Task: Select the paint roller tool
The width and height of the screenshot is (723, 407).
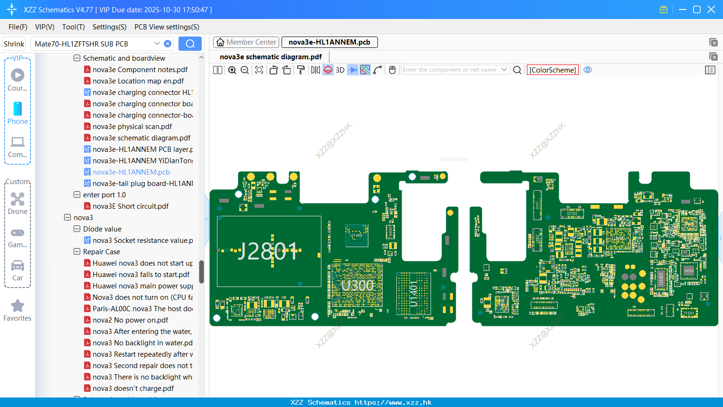Action: pos(301,70)
